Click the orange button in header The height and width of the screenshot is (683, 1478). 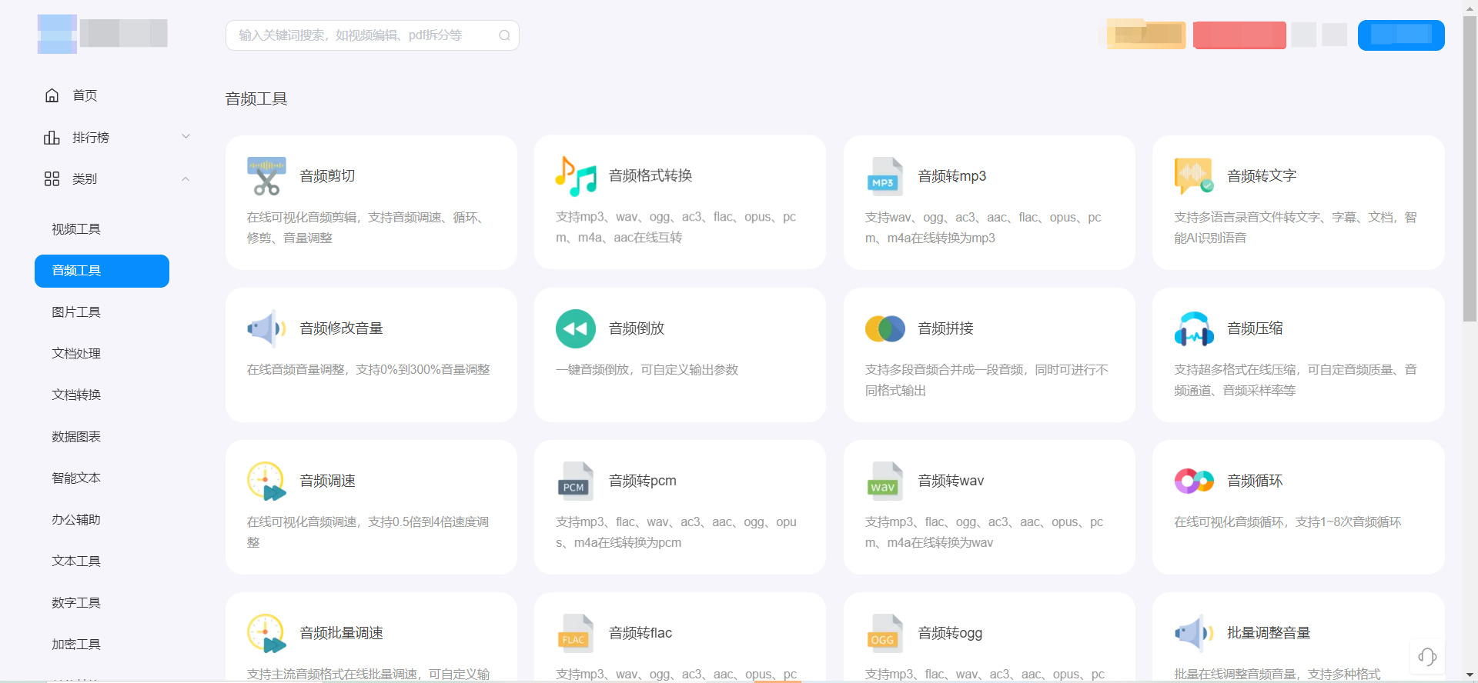click(x=1146, y=35)
